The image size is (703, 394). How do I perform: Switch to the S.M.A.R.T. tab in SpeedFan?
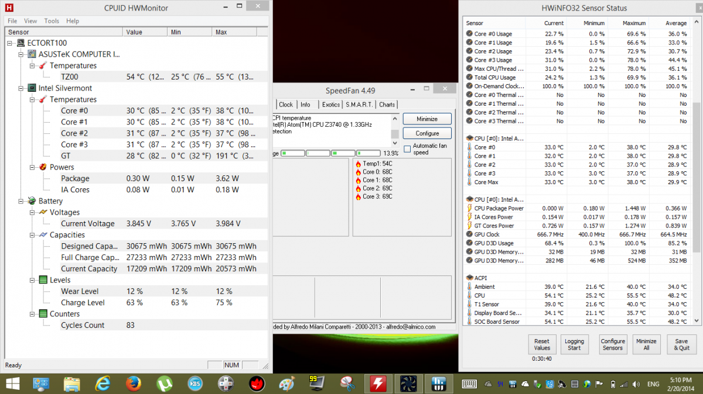359,105
